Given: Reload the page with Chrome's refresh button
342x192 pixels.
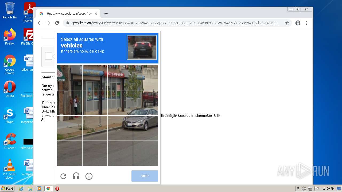Looking at the screenshot, I should (x=57, y=23).
